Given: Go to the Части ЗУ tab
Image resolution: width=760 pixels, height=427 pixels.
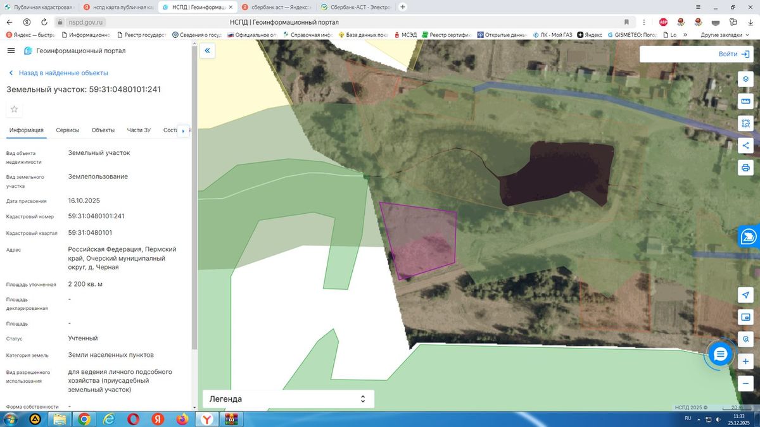Looking at the screenshot, I should [x=139, y=130].
